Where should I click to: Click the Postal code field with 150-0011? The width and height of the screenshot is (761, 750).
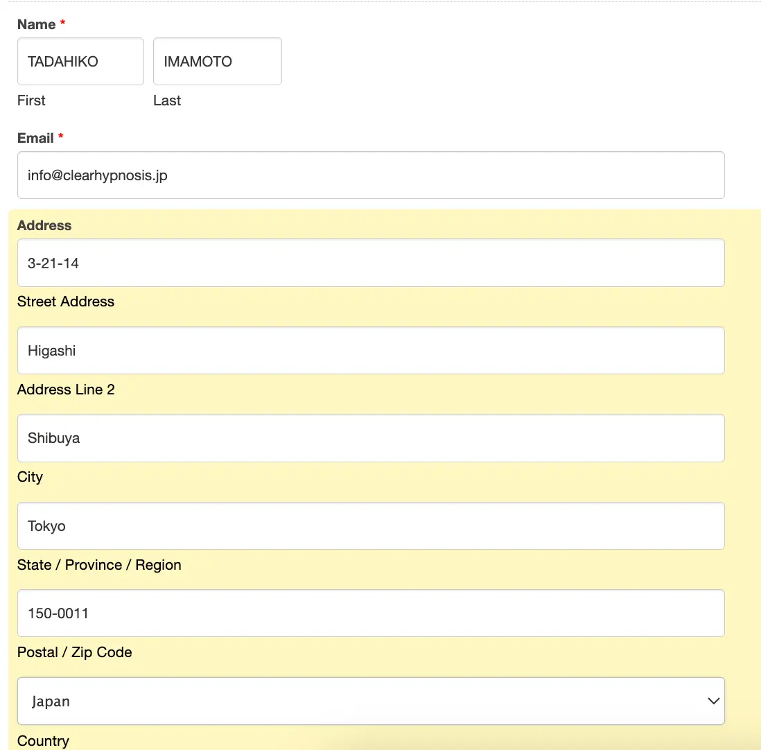[371, 613]
